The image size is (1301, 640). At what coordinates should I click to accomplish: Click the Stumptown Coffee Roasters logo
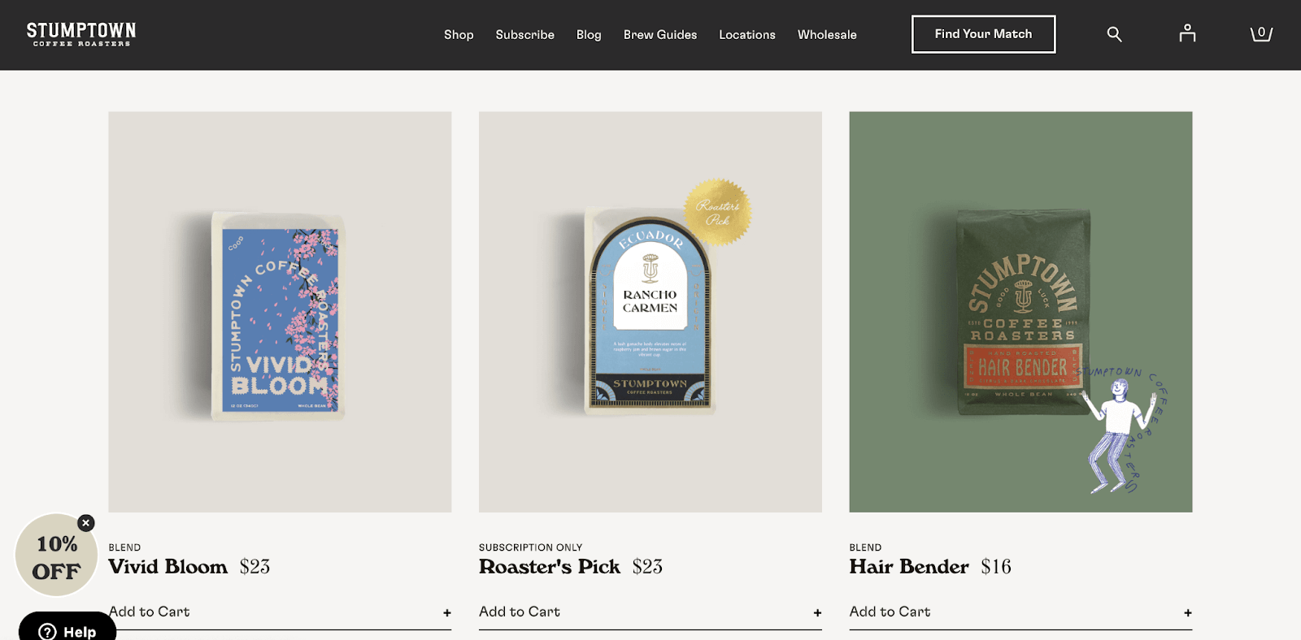tap(81, 34)
